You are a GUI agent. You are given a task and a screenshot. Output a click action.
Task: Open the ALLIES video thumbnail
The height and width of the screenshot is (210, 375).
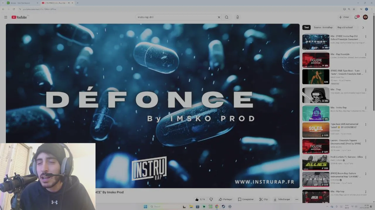point(316,163)
